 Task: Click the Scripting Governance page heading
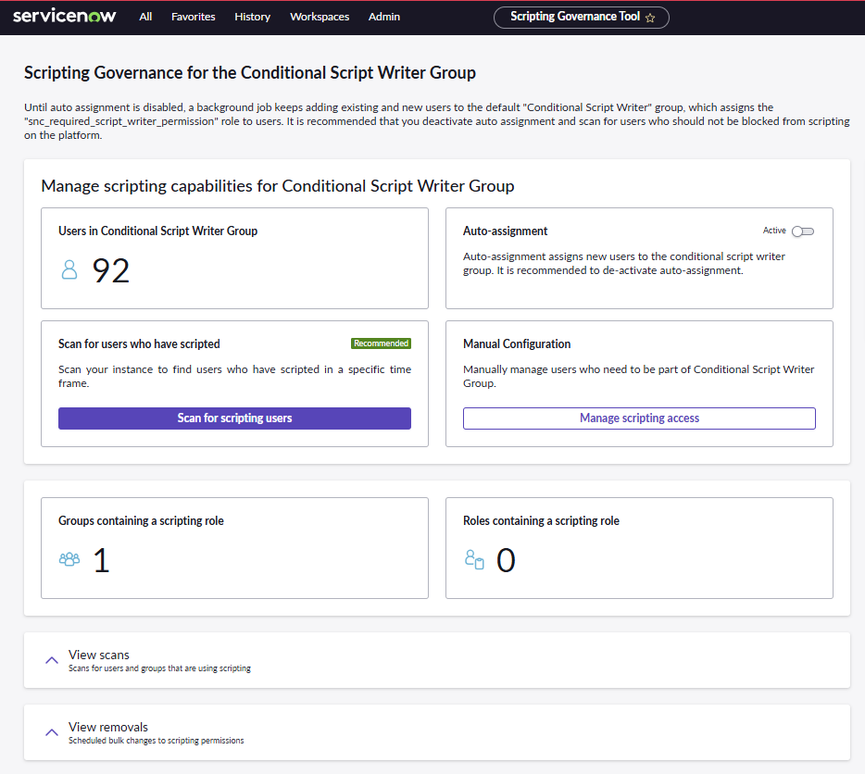tap(250, 73)
